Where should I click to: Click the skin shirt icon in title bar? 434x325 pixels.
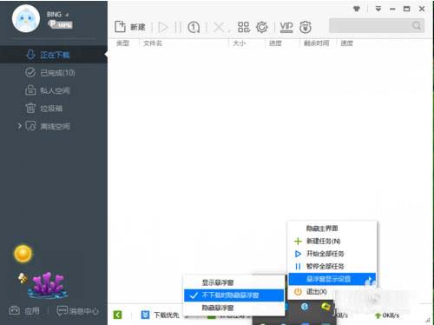357,9
